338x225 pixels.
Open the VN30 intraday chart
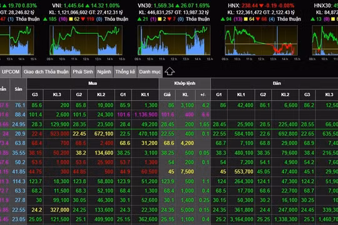pyautogui.click(x=174, y=40)
